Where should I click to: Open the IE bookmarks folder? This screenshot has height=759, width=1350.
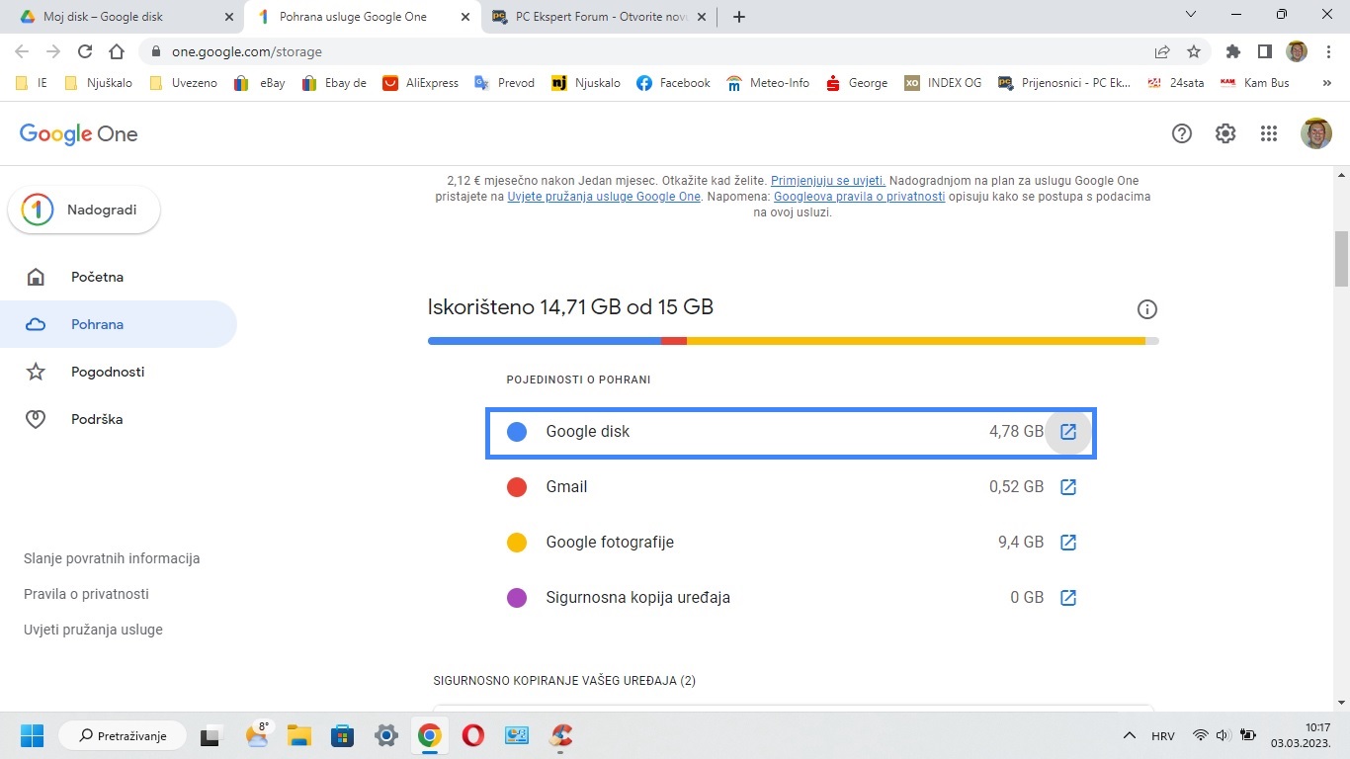32,83
